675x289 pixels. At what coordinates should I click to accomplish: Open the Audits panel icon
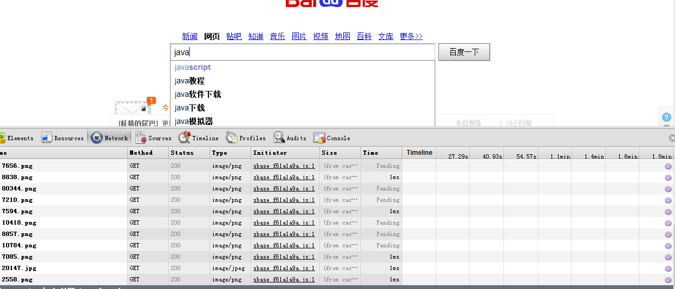[279, 137]
